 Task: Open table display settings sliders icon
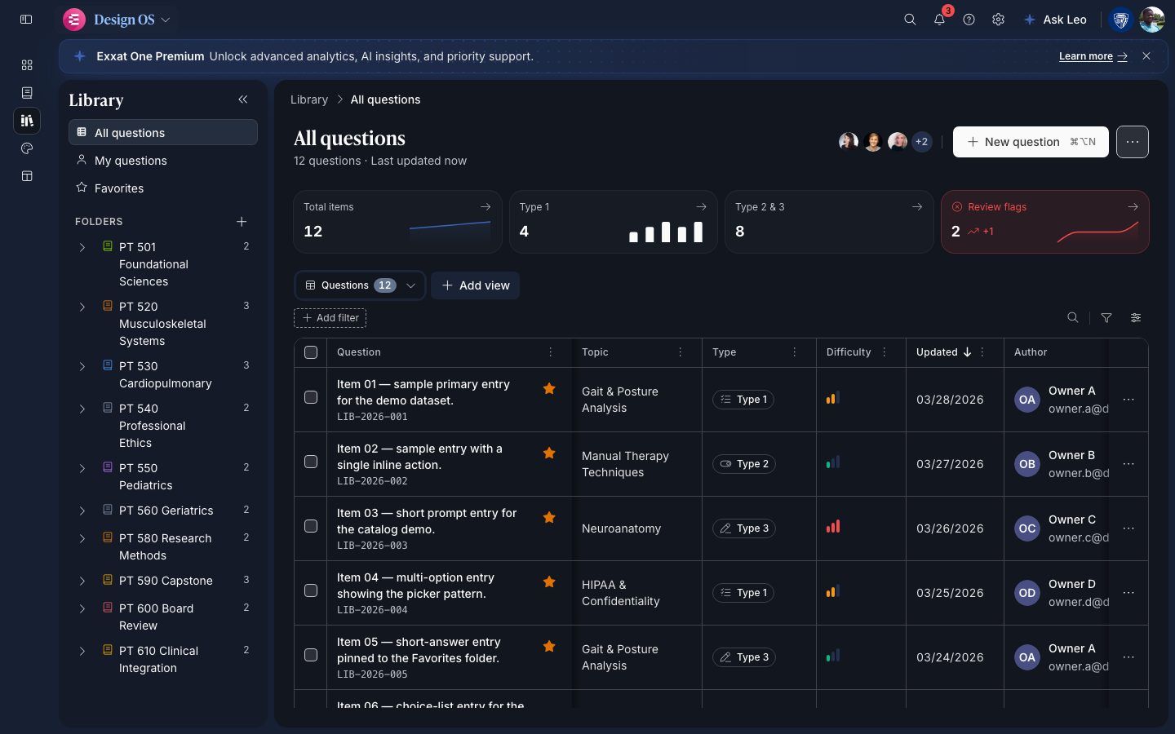click(x=1136, y=318)
